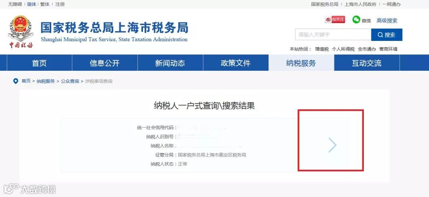Expand result with right chevron arrow
This screenshot has width=429, height=197.
tap(332, 145)
